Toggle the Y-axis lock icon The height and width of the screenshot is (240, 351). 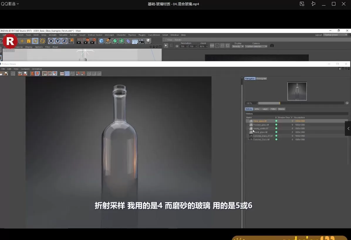coord(58,41)
